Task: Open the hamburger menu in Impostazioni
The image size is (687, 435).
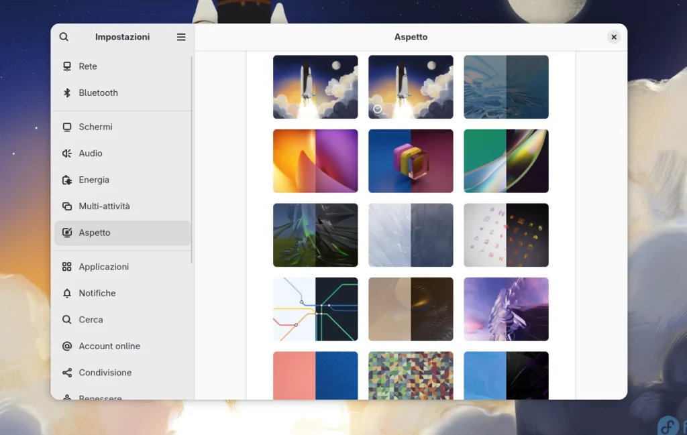Action: coord(181,37)
